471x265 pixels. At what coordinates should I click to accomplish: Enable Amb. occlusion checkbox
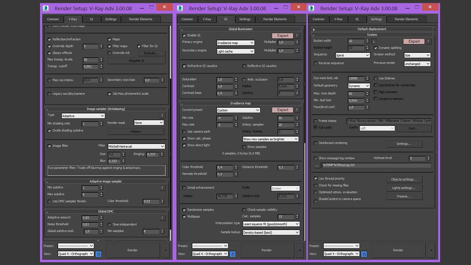click(x=244, y=80)
